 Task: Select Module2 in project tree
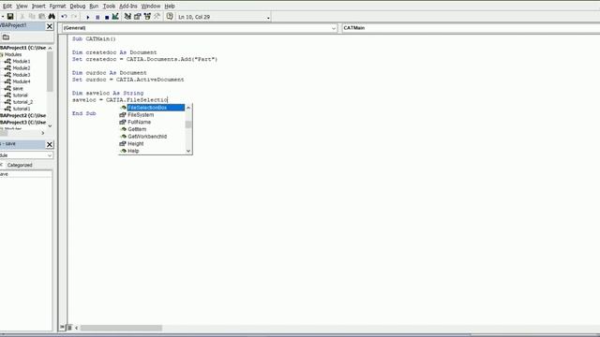(x=21, y=68)
